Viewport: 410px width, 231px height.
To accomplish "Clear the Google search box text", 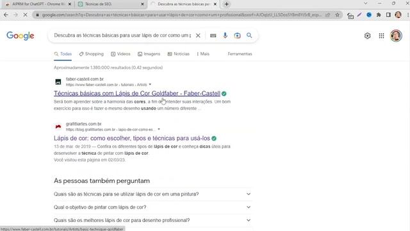I will coord(198,35).
